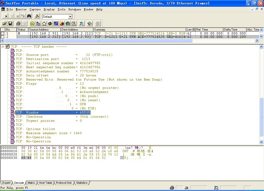Open the Global Statistics icon

(68, 23)
